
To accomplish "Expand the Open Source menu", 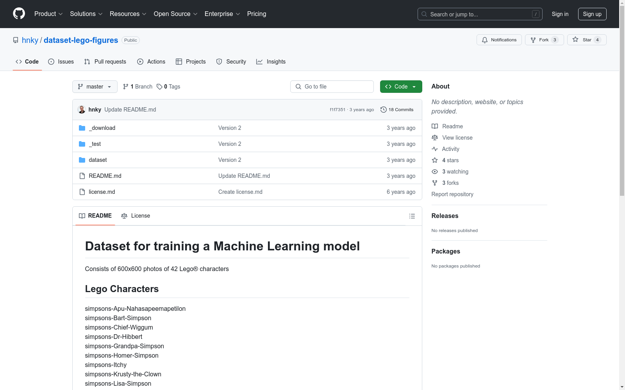I will coord(176,14).
